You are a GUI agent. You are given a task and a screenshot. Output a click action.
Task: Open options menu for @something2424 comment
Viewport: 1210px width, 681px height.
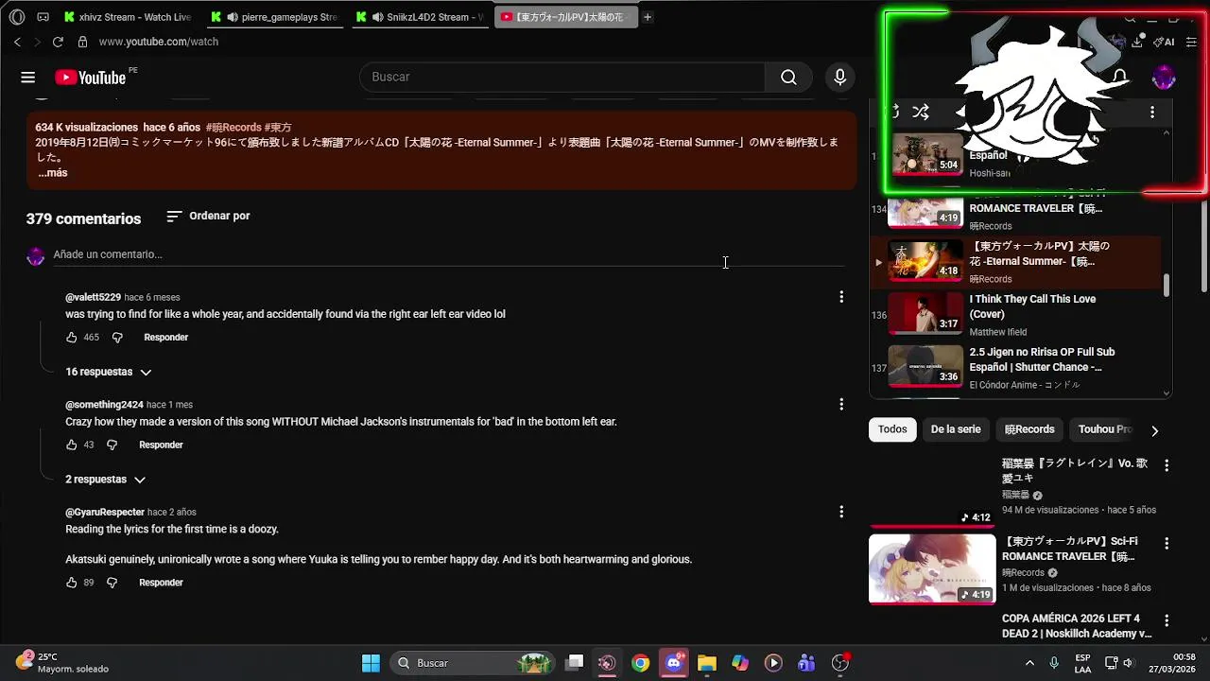tap(841, 405)
